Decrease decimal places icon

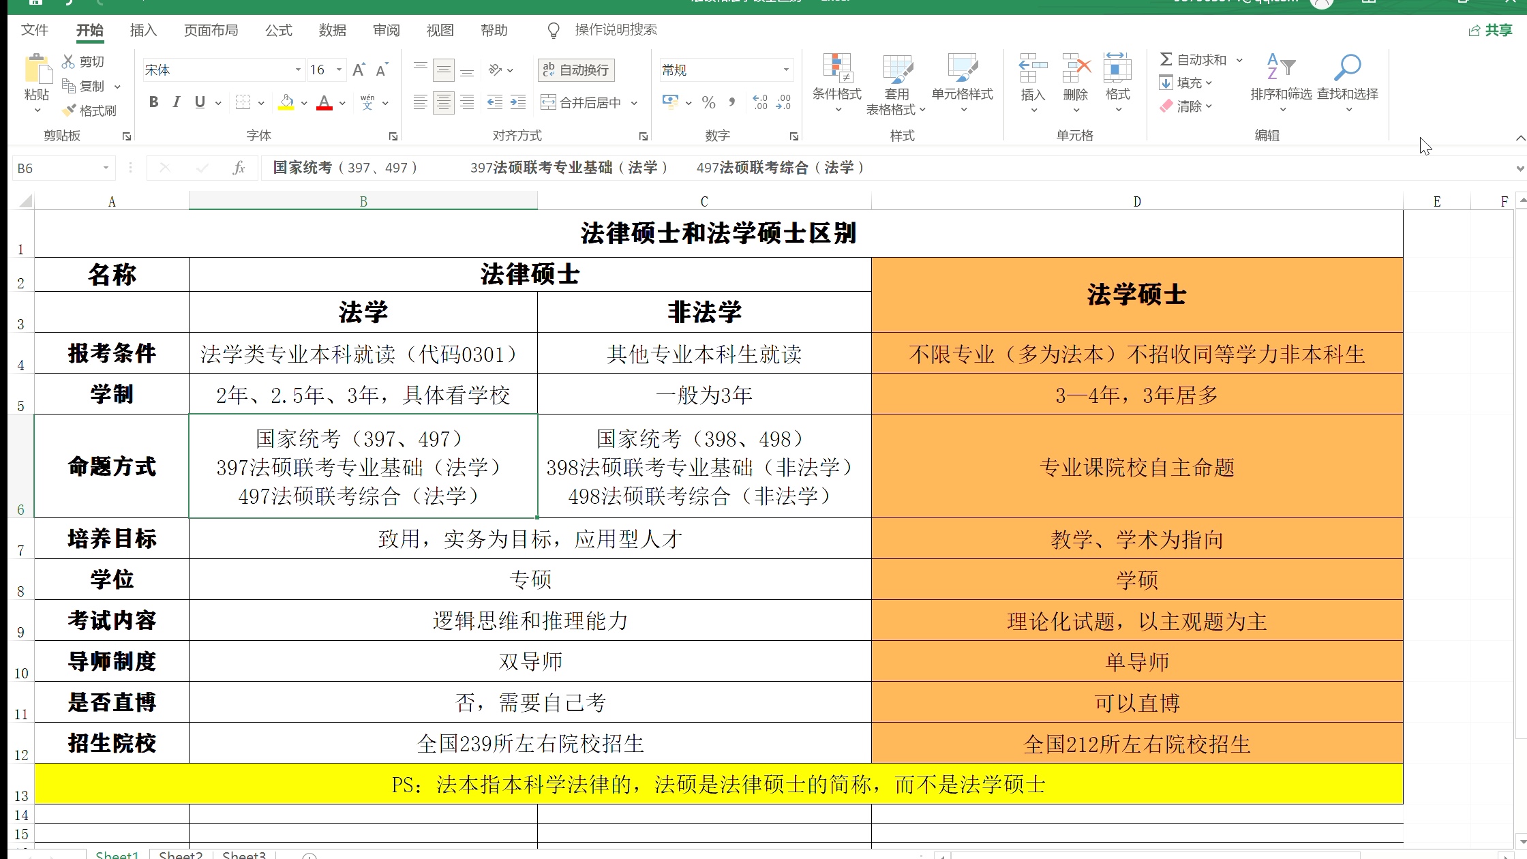click(783, 102)
